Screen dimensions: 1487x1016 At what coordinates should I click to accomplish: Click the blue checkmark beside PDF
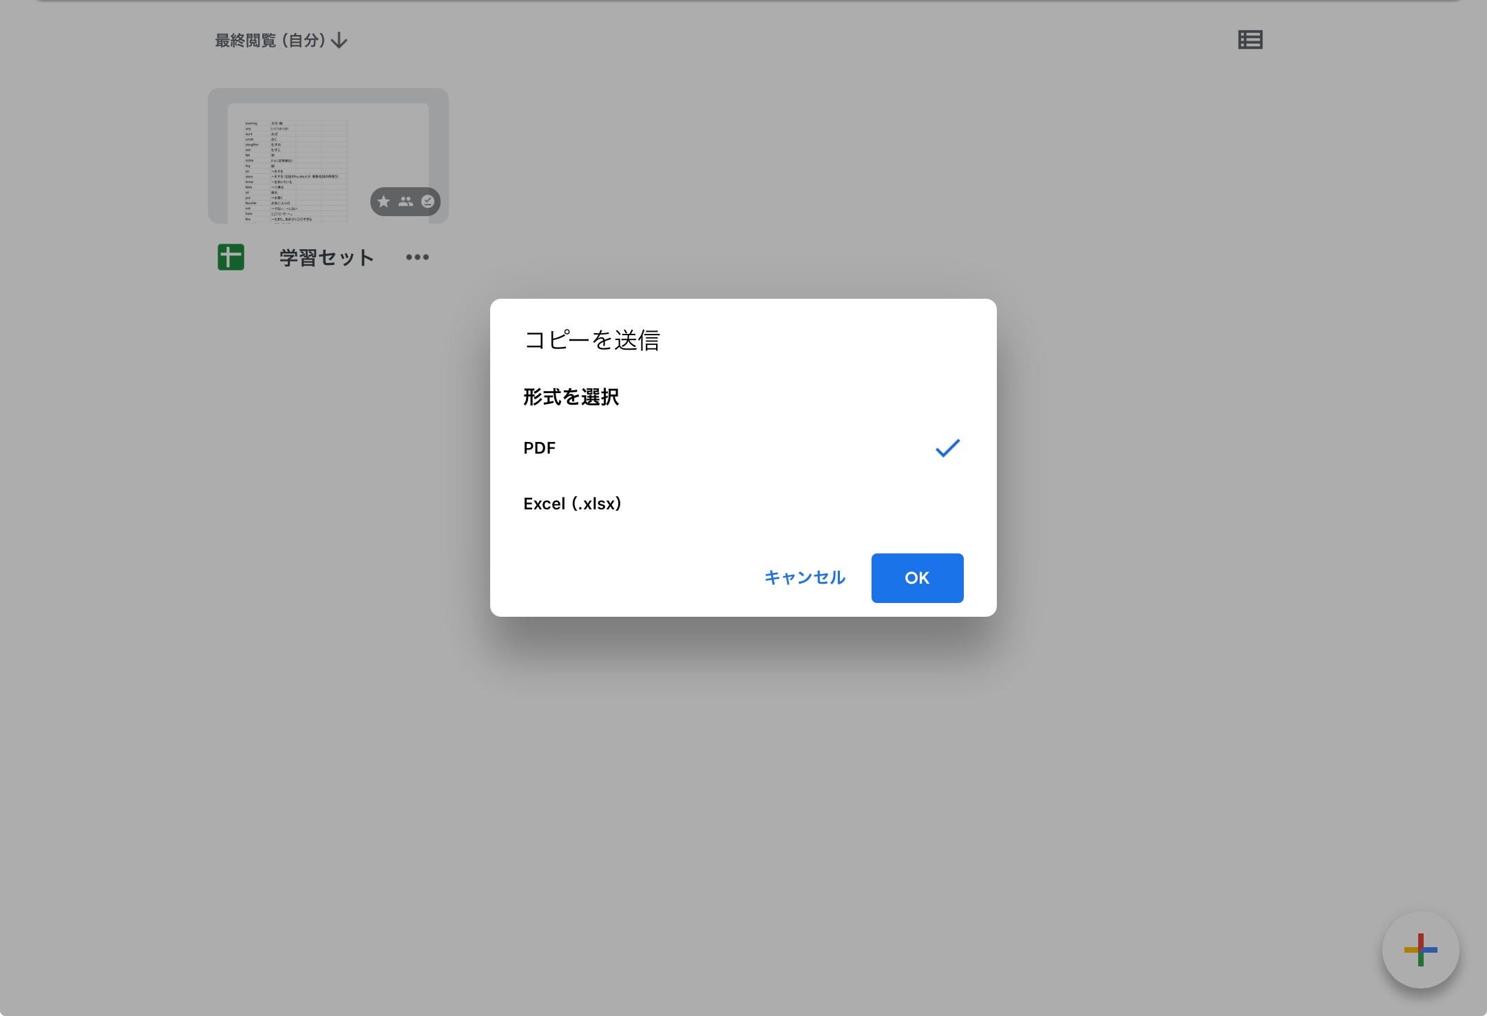point(947,448)
